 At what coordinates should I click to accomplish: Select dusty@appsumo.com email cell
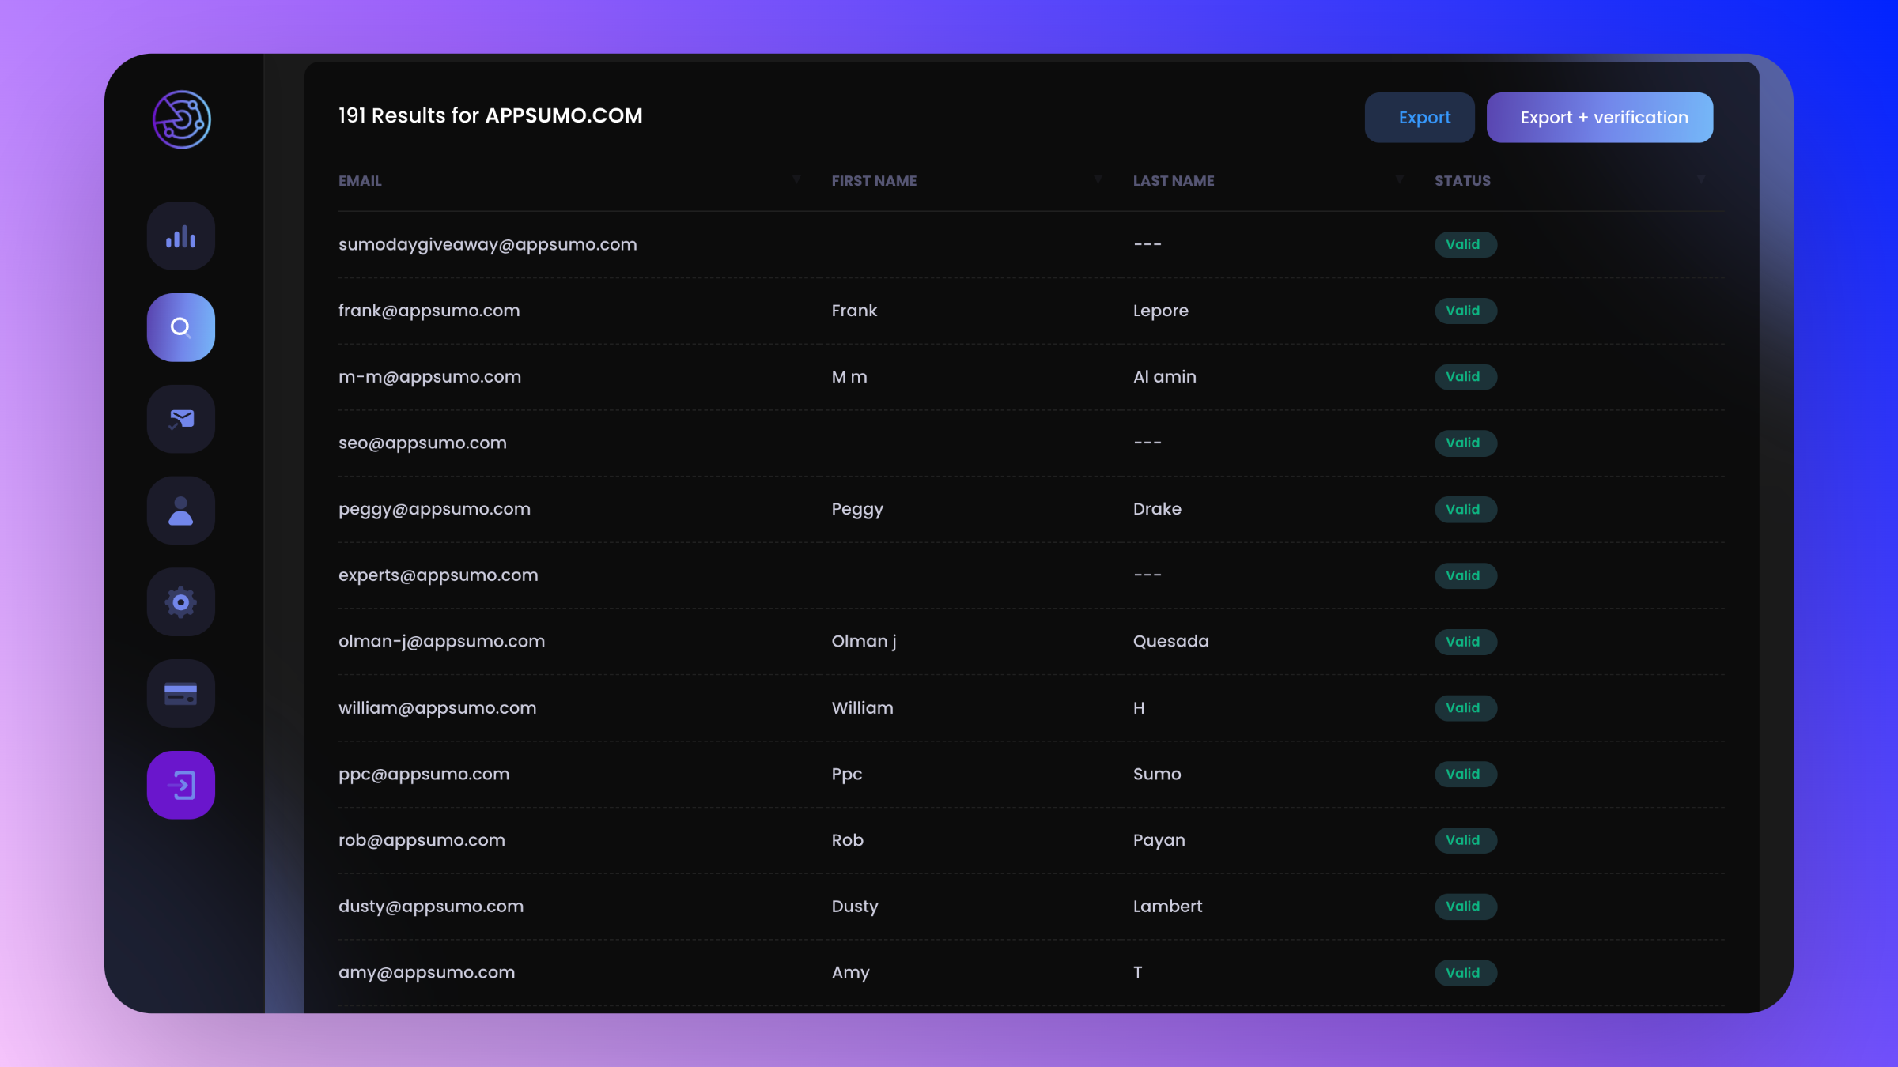pos(431,907)
